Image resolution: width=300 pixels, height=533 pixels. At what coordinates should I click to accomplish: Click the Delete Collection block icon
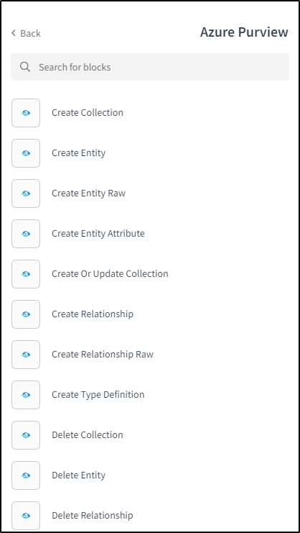click(x=26, y=435)
